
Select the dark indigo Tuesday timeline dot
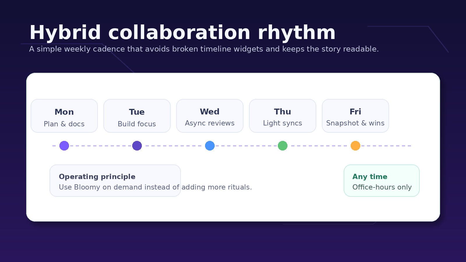(x=137, y=146)
